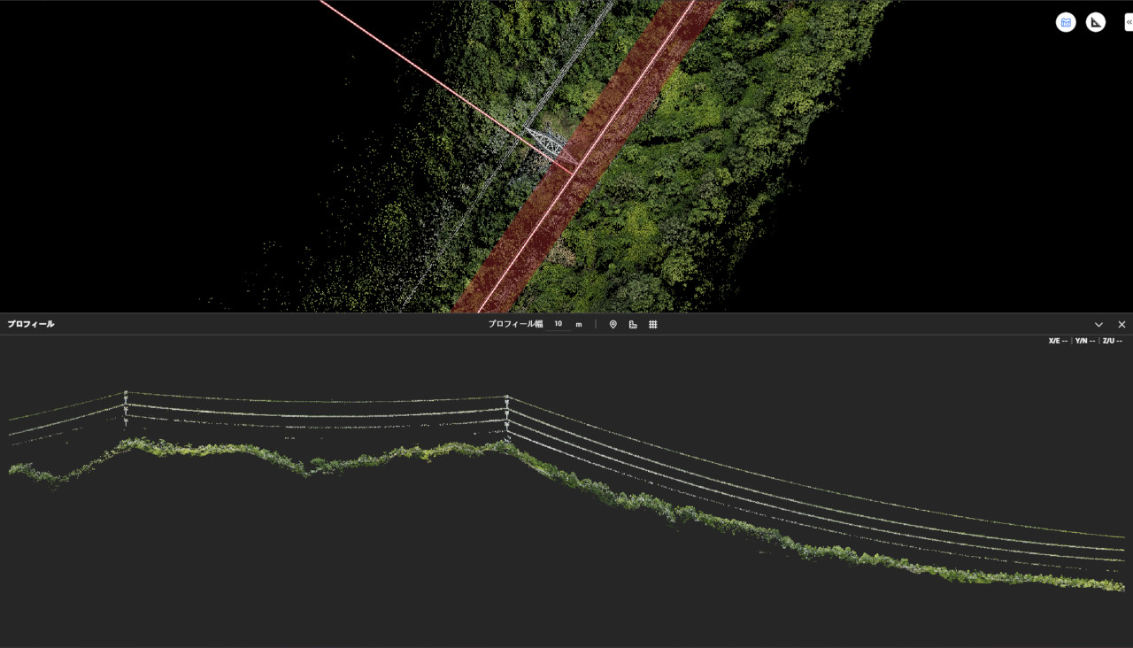Viewport: 1133px width, 648px height.
Task: Click the profile width input field
Action: pos(559,324)
